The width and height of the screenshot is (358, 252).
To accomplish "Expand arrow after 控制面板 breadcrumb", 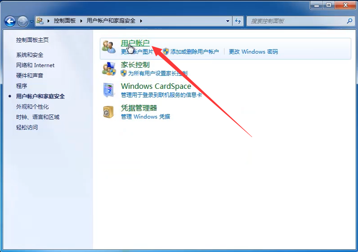I will pyautogui.click(x=81, y=21).
